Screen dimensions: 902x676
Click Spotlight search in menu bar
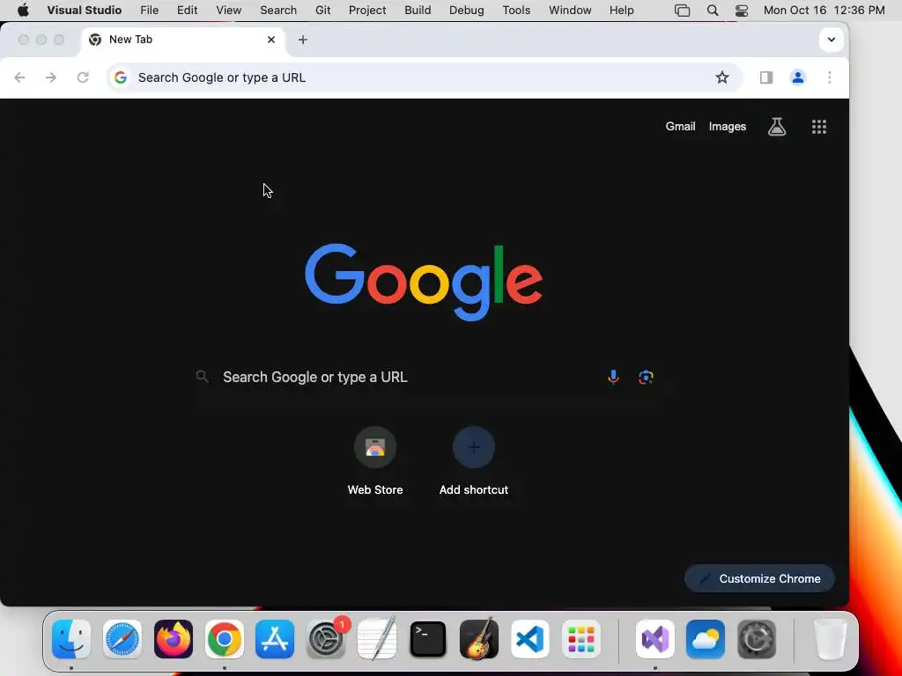click(x=712, y=11)
